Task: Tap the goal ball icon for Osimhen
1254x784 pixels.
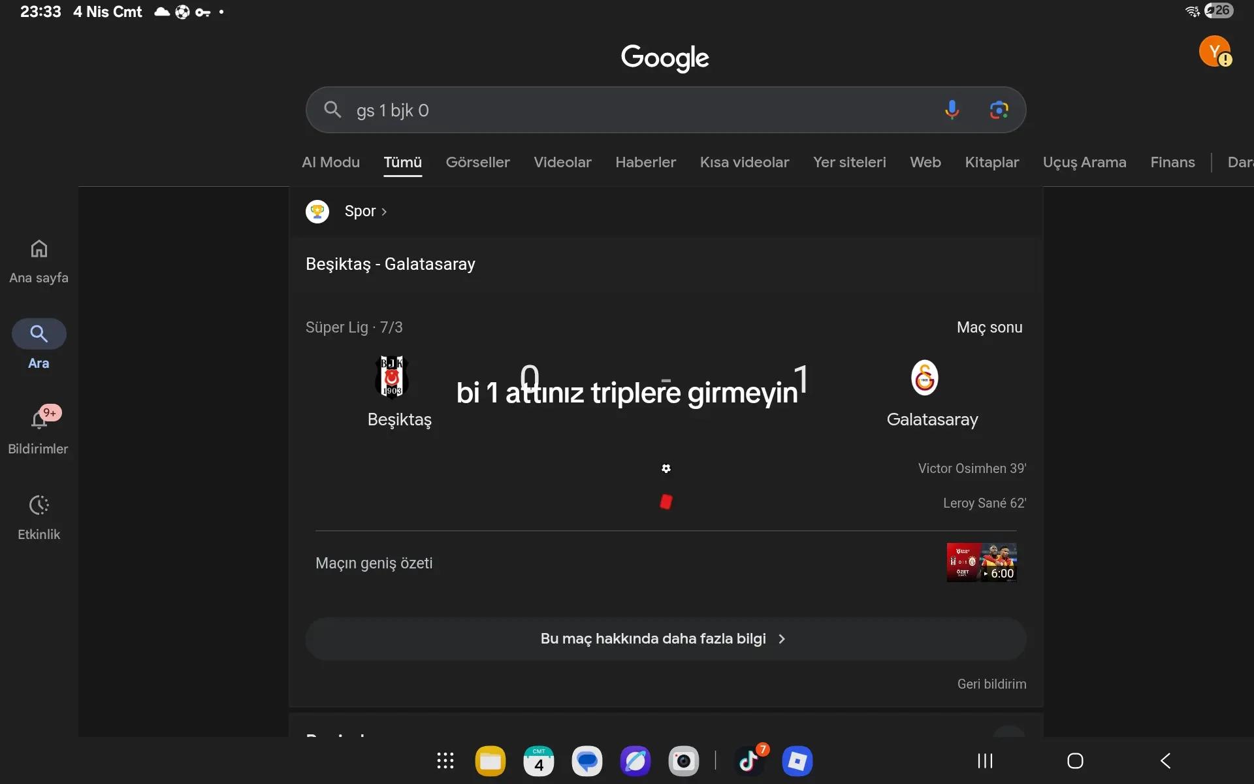Action: coord(666,468)
